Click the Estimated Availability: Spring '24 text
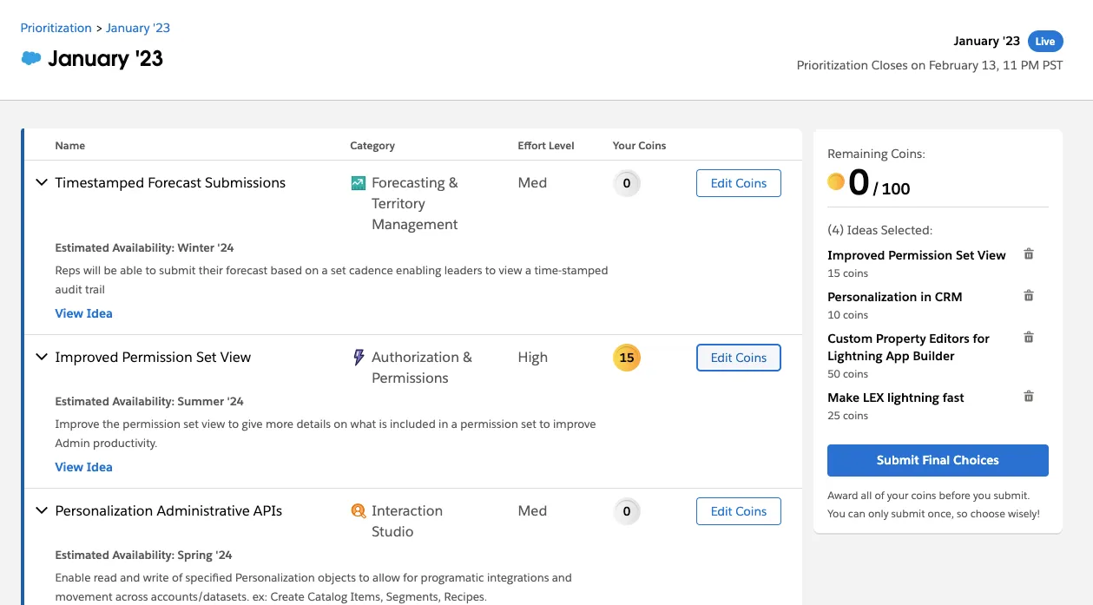The height and width of the screenshot is (605, 1093). 143,556
